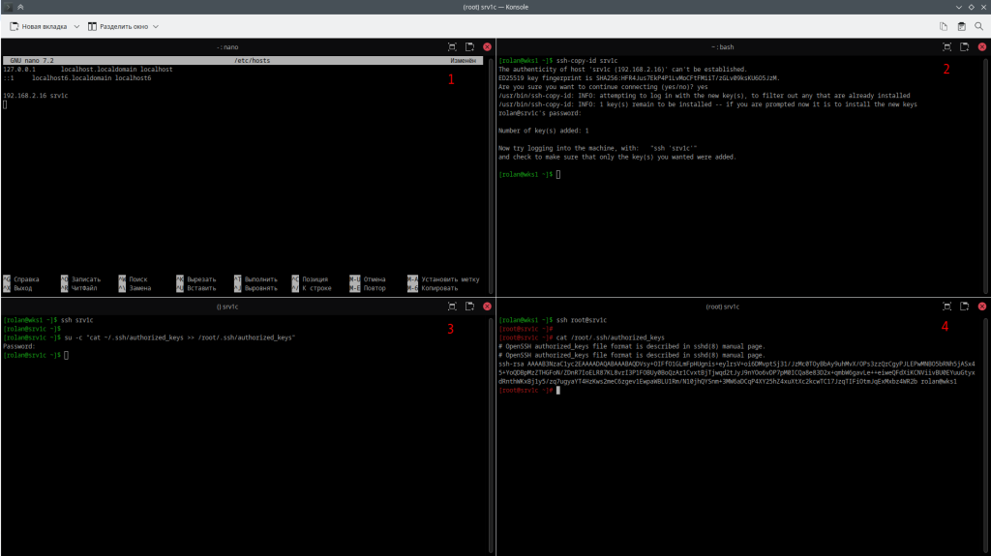Focus the bash prompt in the top-right terminal
The height and width of the screenshot is (556, 991).
click(x=558, y=174)
